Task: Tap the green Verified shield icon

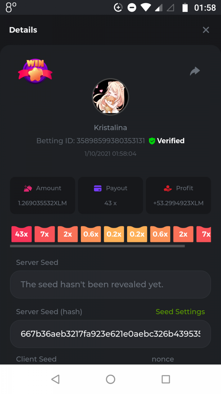Action: click(152, 141)
